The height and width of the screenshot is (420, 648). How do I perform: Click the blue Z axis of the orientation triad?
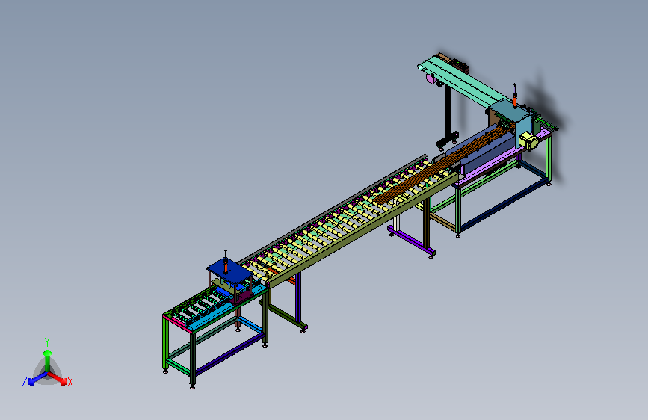[35, 379]
